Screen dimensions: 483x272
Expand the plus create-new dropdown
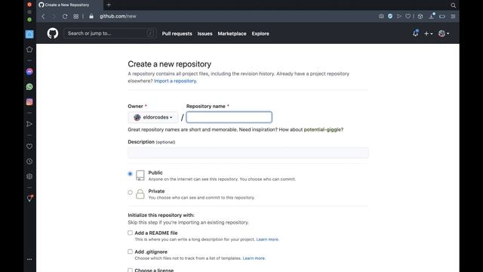[429, 33]
